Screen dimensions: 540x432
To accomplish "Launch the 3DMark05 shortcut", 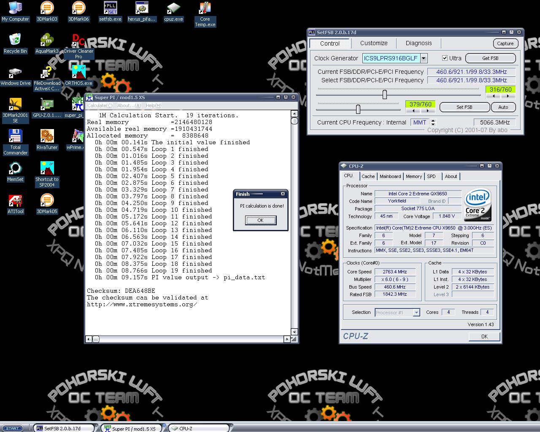I will [x=47, y=204].
